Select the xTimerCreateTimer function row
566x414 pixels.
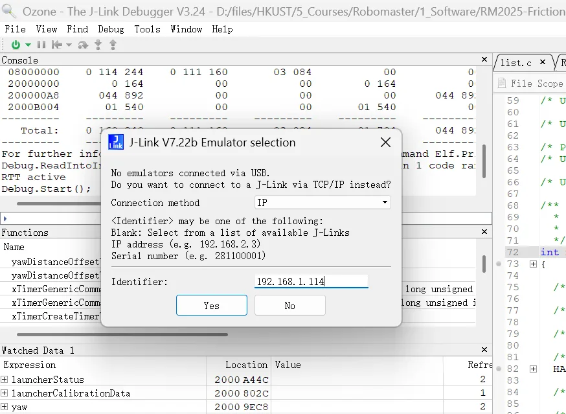click(x=56, y=316)
